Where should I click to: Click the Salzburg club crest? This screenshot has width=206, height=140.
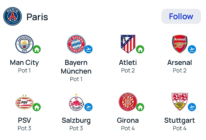pyautogui.click(x=76, y=103)
